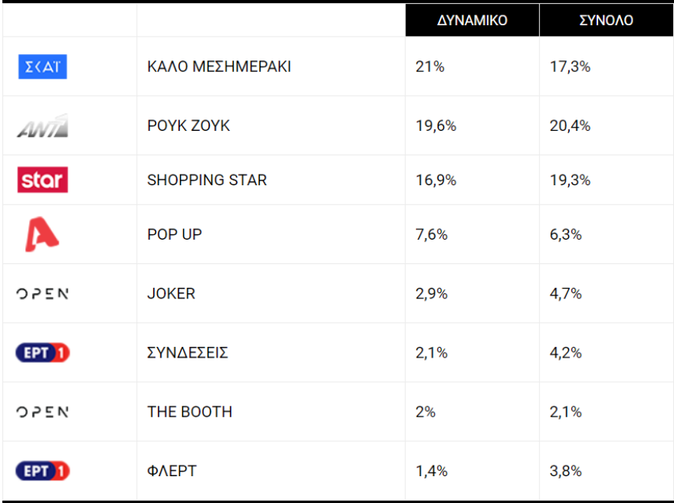The image size is (674, 503).
Task: Click the POP UP show title
Action: click(x=175, y=234)
